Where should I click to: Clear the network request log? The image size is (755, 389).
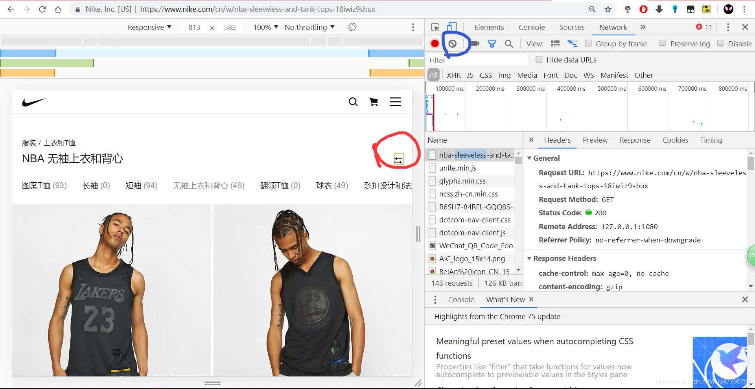453,44
